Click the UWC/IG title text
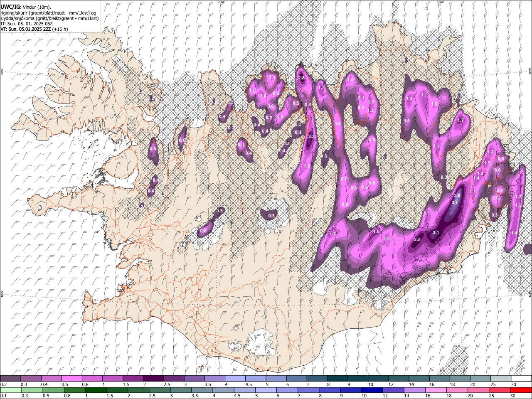 pyautogui.click(x=10, y=7)
